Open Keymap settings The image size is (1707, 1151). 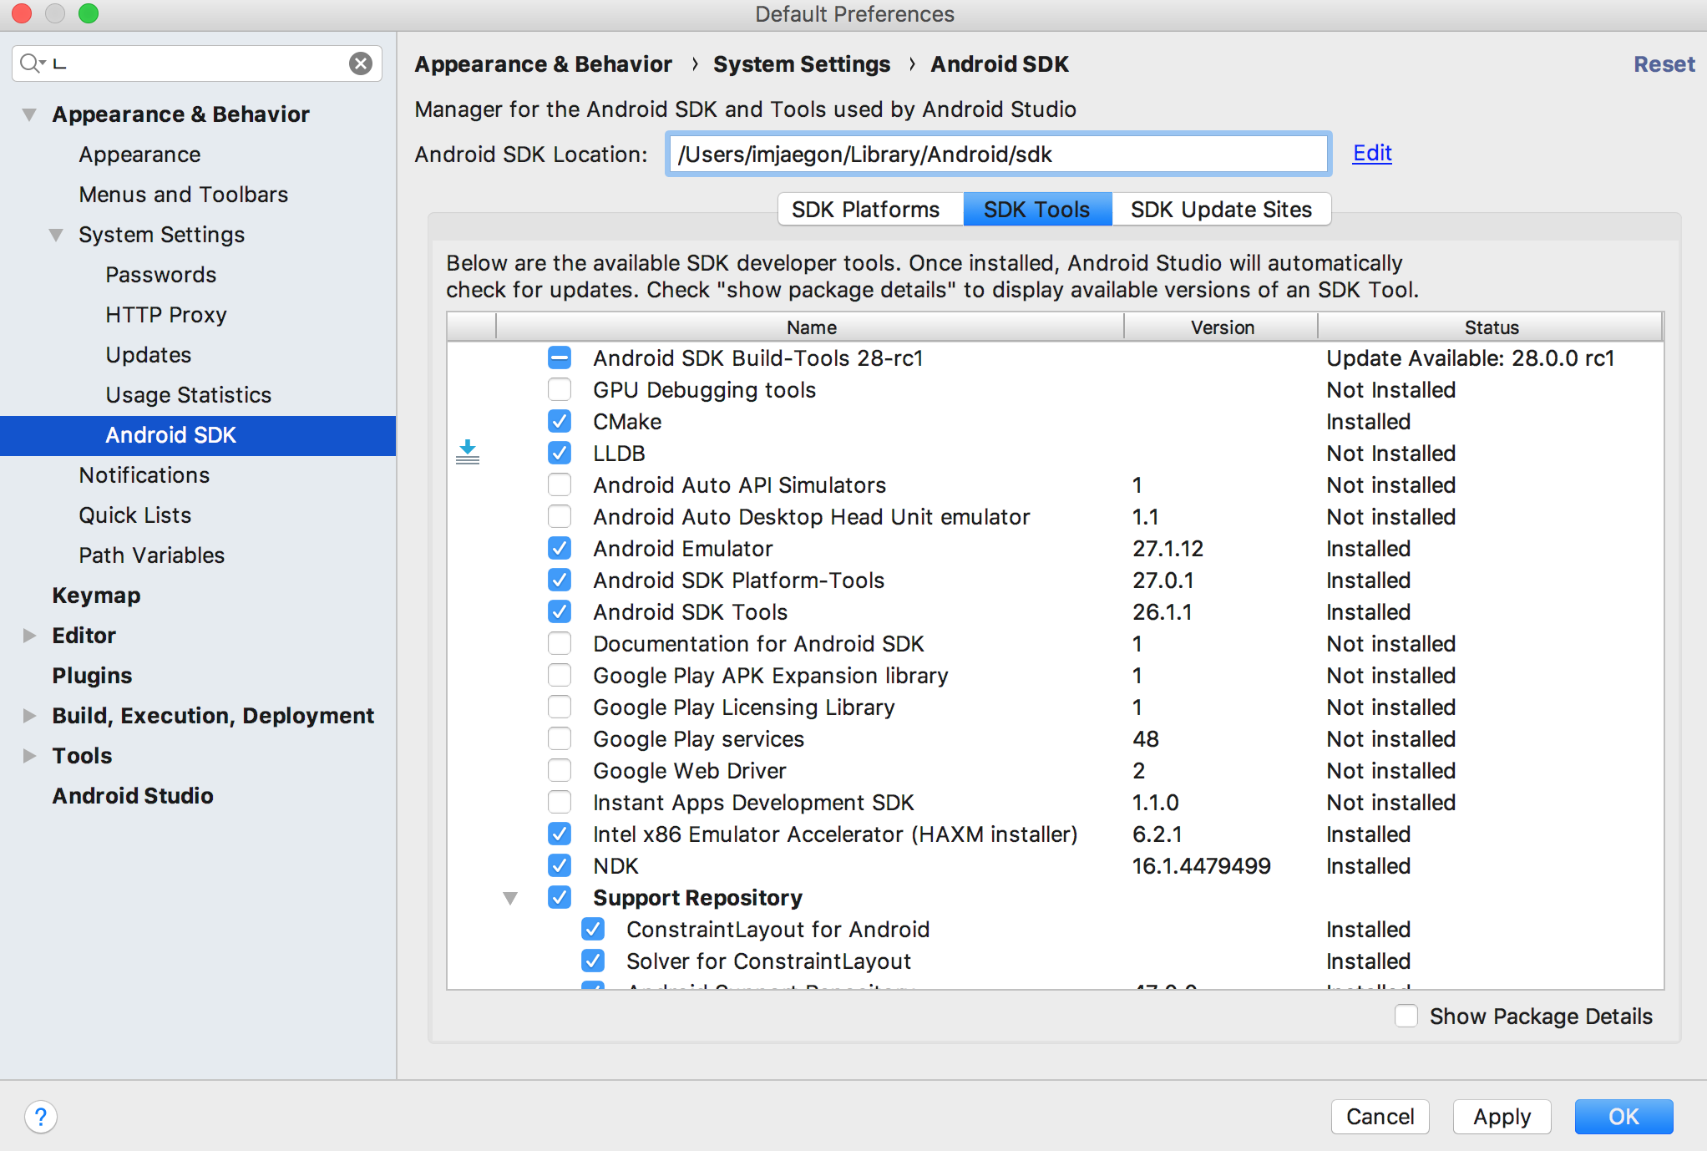pos(96,596)
